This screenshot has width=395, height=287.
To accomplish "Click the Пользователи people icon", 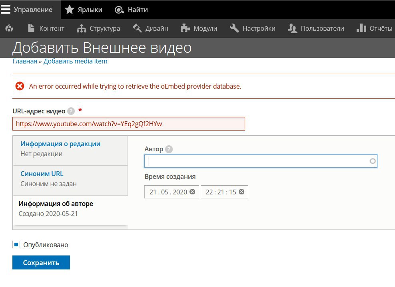I will [293, 28].
